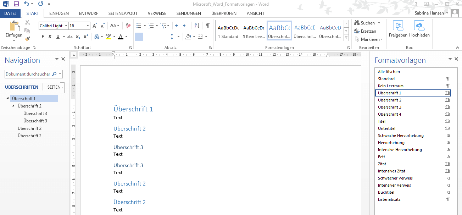Open the DATEI menu
462x215 pixels.
[10, 13]
